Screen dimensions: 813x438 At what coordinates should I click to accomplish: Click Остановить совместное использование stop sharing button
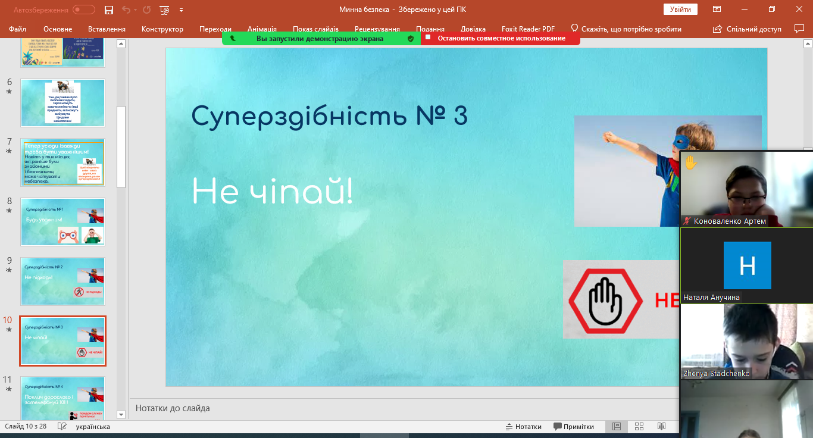coord(501,38)
